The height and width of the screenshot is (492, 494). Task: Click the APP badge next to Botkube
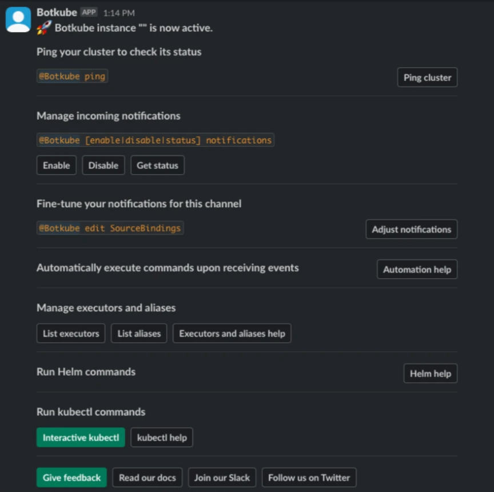click(89, 12)
